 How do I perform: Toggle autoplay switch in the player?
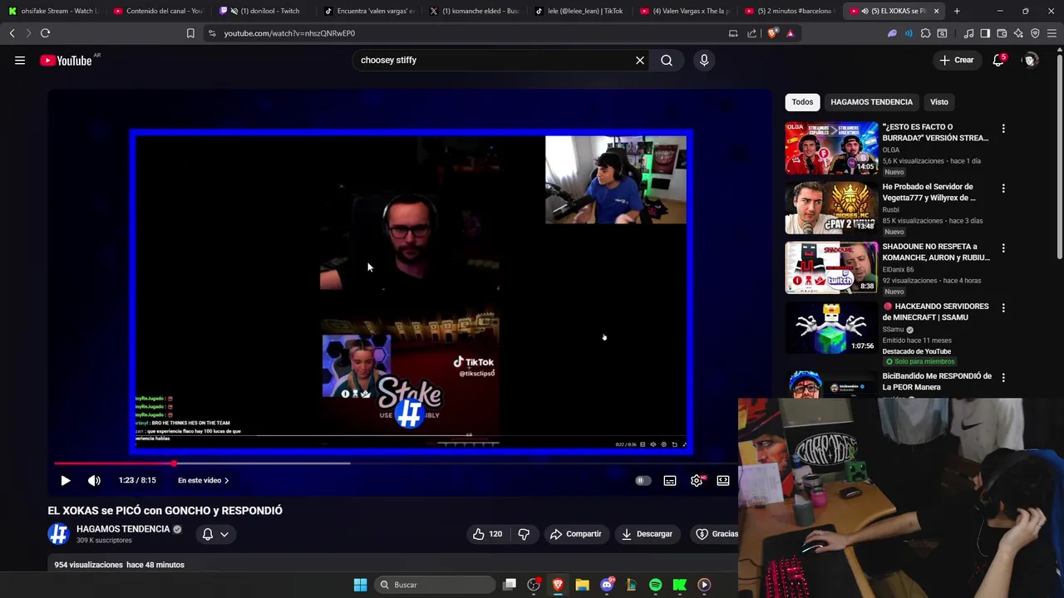pos(643,480)
